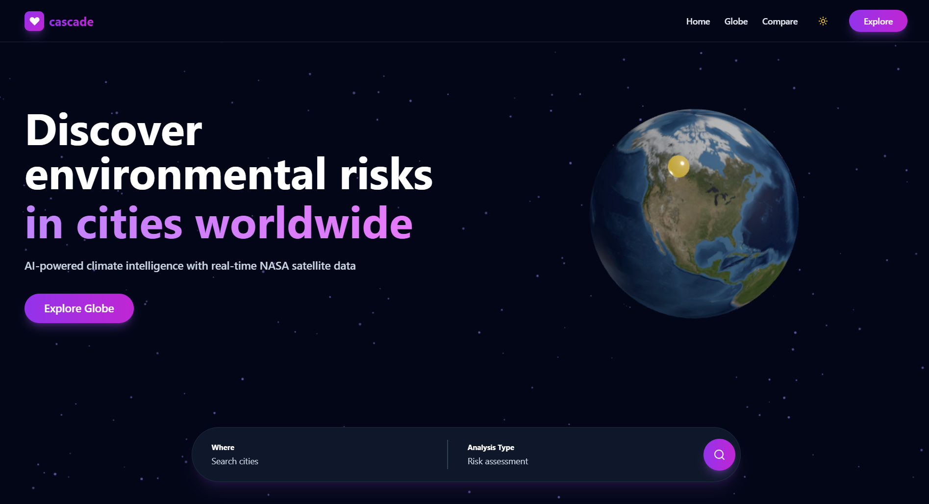Select the yellow marker on the globe

[x=678, y=166]
